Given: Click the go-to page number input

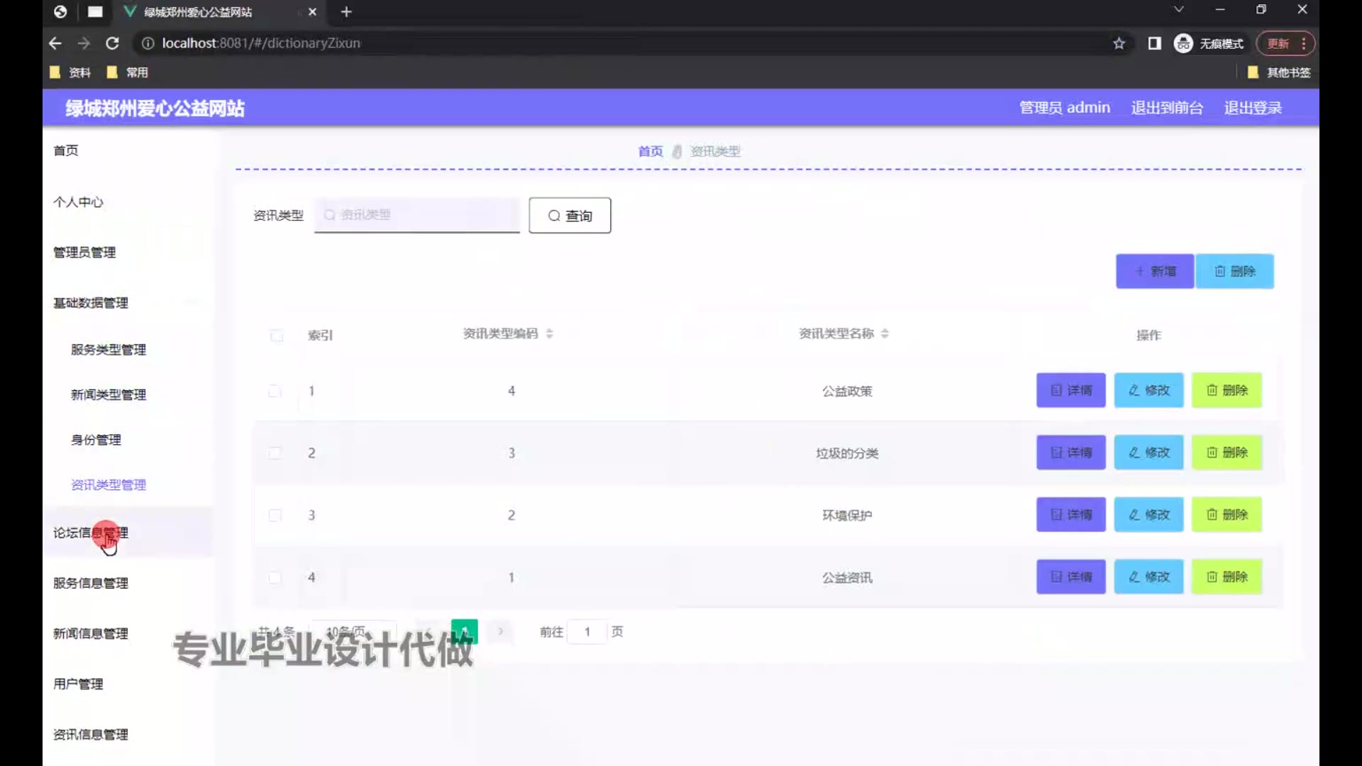Looking at the screenshot, I should (587, 631).
